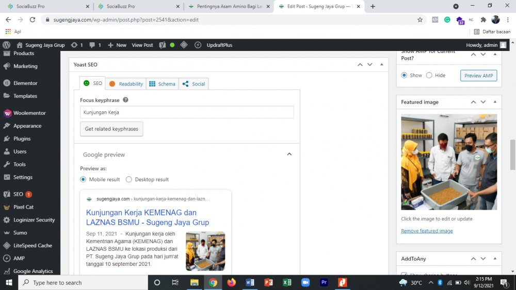Viewport: 516px width, 290px height.
Task: Open the updates icon in admin bar
Action: (x=77, y=45)
